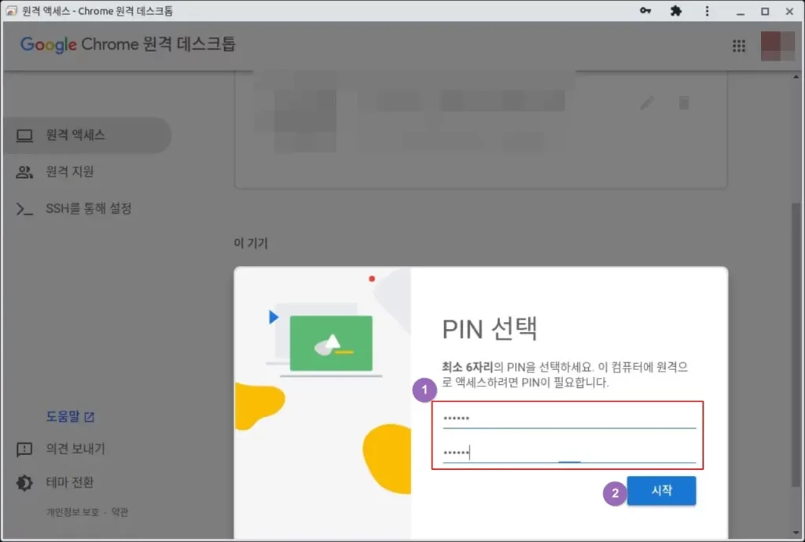This screenshot has width=805, height=542.
Task: Click the 시작 start button
Action: 661,491
